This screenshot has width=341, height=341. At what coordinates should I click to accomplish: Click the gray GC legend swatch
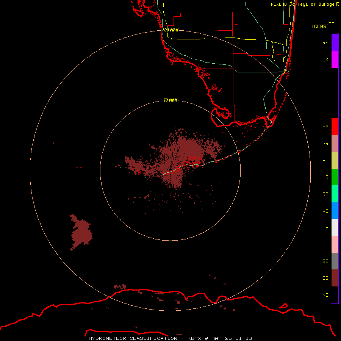(335, 261)
